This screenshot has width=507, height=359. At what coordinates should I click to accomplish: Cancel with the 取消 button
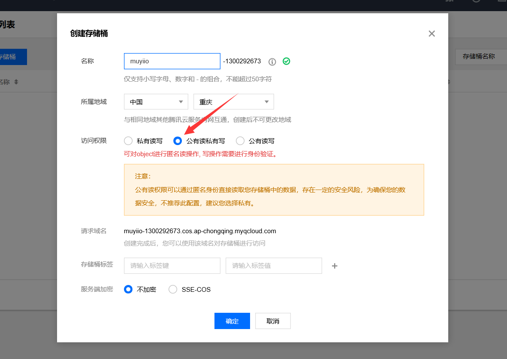273,321
